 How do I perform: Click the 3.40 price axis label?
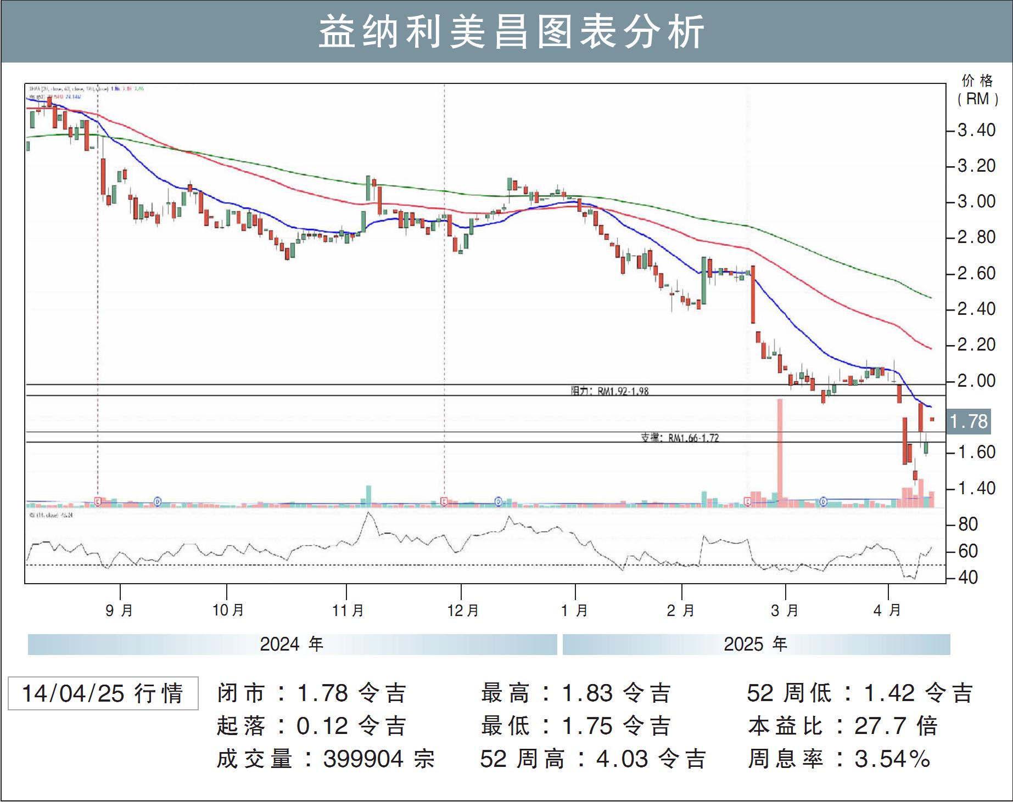[x=976, y=131]
